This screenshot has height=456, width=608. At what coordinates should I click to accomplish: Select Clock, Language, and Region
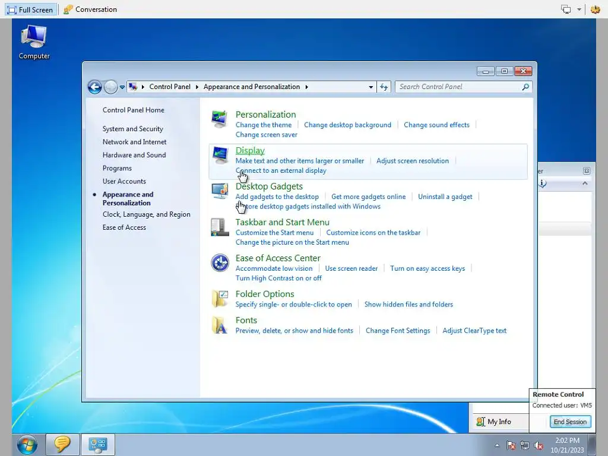coord(146,214)
